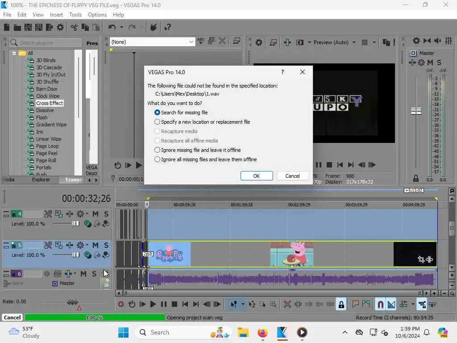Click the Undo arrow icon
Screen dimensions: 457x343
click(112, 27)
